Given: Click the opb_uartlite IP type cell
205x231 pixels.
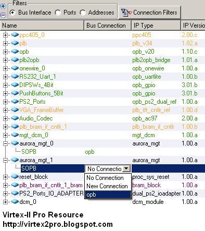Looking at the screenshot, I should [147, 77].
